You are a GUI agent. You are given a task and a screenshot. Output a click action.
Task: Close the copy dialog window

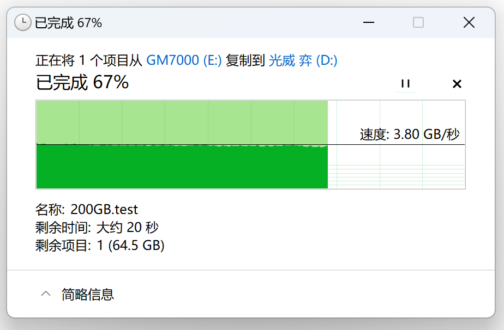(469, 22)
